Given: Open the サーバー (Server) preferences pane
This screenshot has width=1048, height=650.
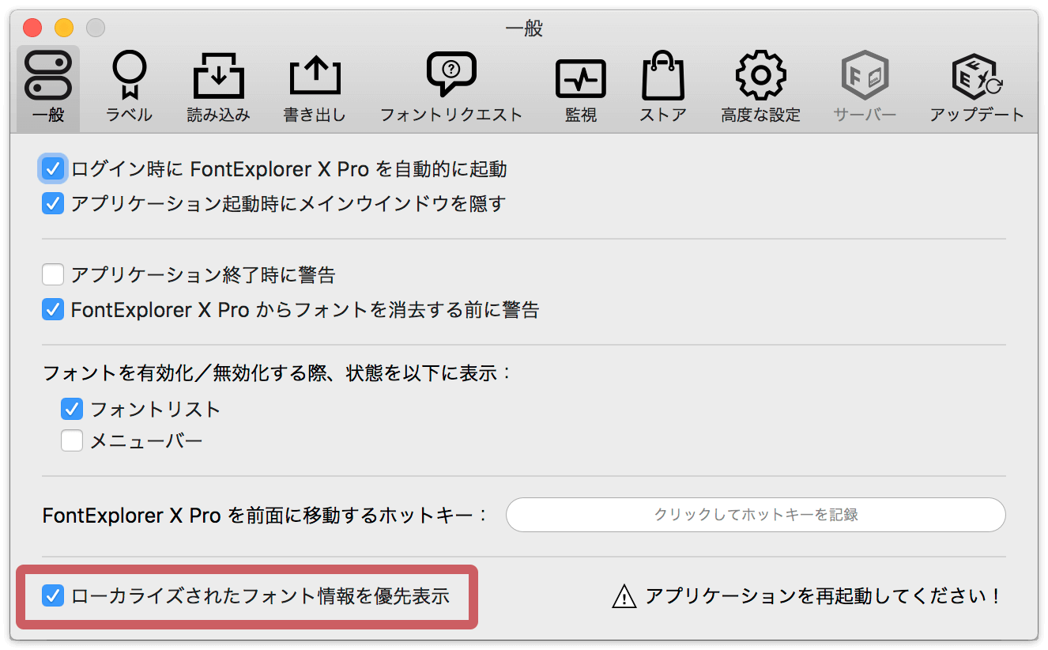Looking at the screenshot, I should [865, 88].
